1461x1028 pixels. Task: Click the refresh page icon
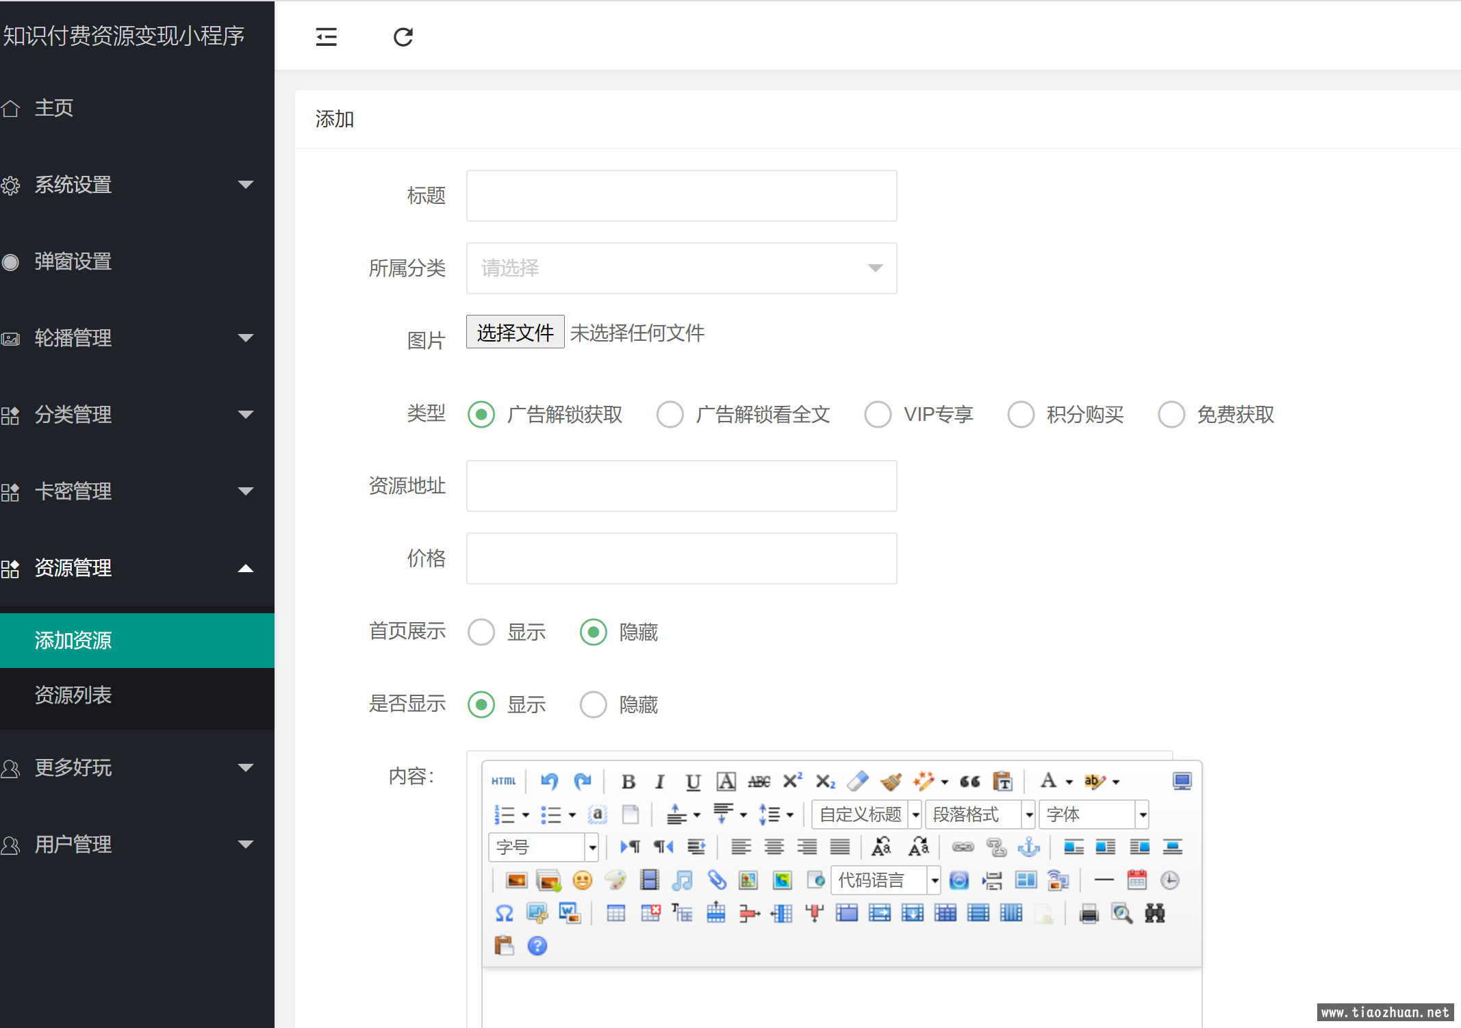click(x=403, y=37)
